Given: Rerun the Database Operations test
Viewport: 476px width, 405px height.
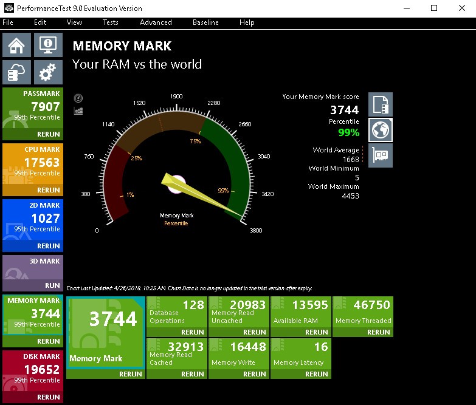Looking at the screenshot, I should point(193,332).
